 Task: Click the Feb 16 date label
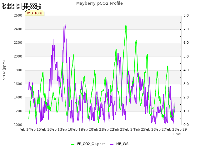tap(46, 129)
